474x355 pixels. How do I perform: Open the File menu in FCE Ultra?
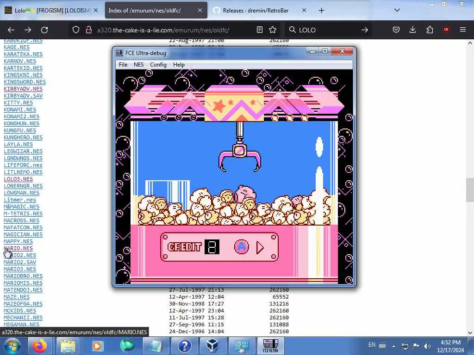(x=123, y=65)
